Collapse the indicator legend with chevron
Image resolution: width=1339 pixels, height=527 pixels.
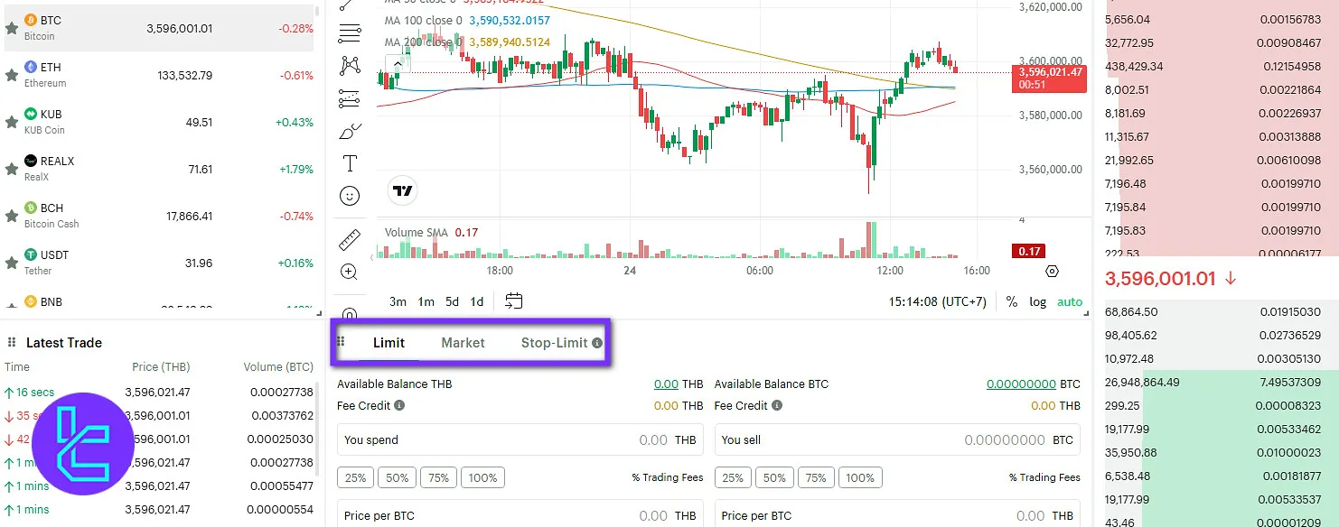[x=396, y=63]
